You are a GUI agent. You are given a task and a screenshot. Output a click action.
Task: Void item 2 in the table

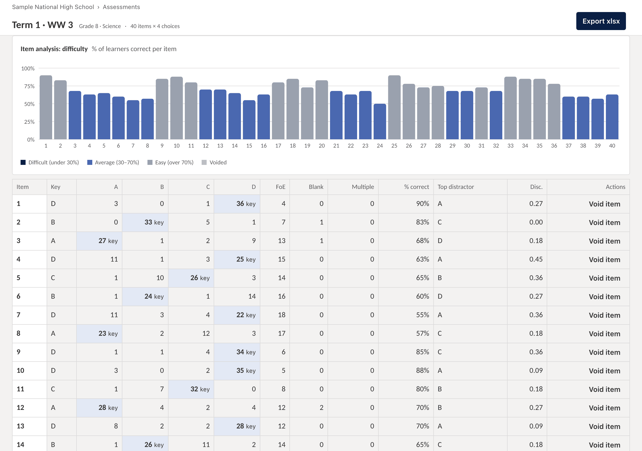pyautogui.click(x=604, y=222)
